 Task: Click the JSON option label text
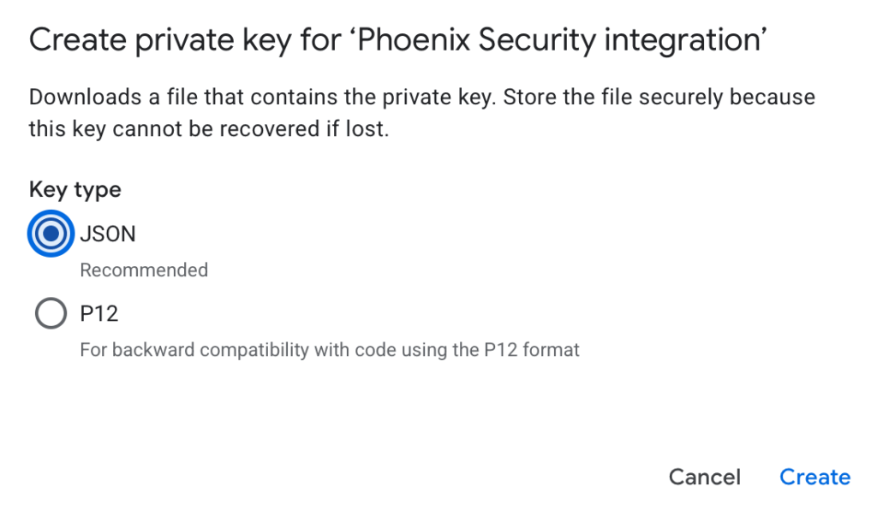tap(108, 234)
